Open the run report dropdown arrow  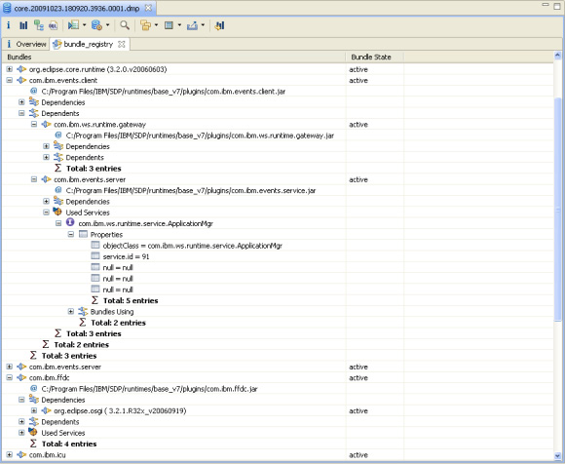(x=85, y=25)
